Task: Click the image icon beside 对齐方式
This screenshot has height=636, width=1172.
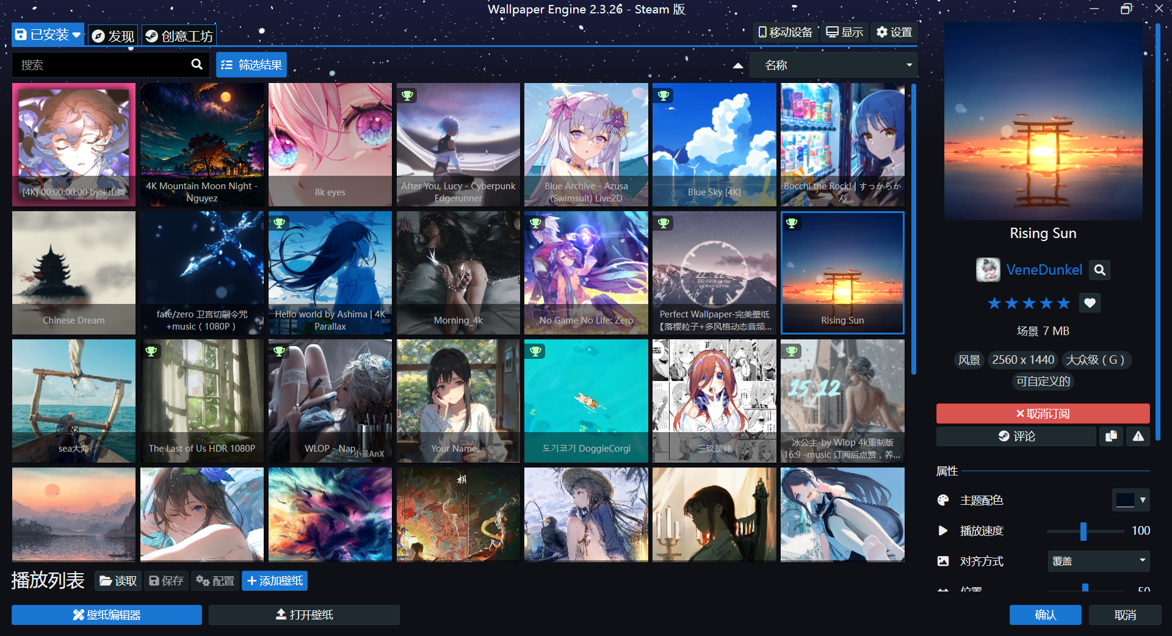Action: tap(943, 561)
